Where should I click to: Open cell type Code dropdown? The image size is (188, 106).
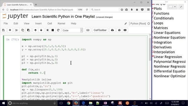[73, 30]
